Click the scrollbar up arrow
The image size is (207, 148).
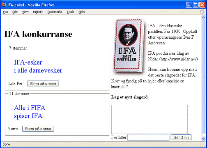[203, 18]
